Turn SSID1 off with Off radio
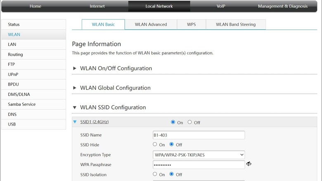This screenshot has height=181, width=322. [x=190, y=122]
